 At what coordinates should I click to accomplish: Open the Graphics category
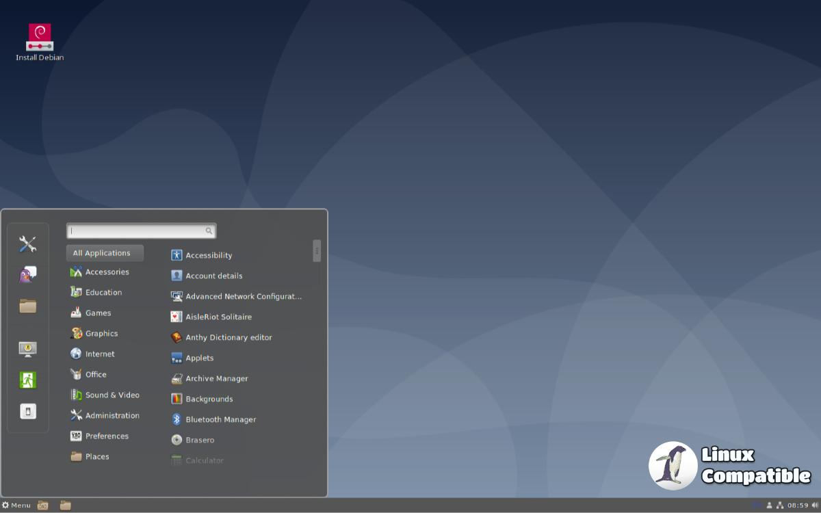[101, 334]
